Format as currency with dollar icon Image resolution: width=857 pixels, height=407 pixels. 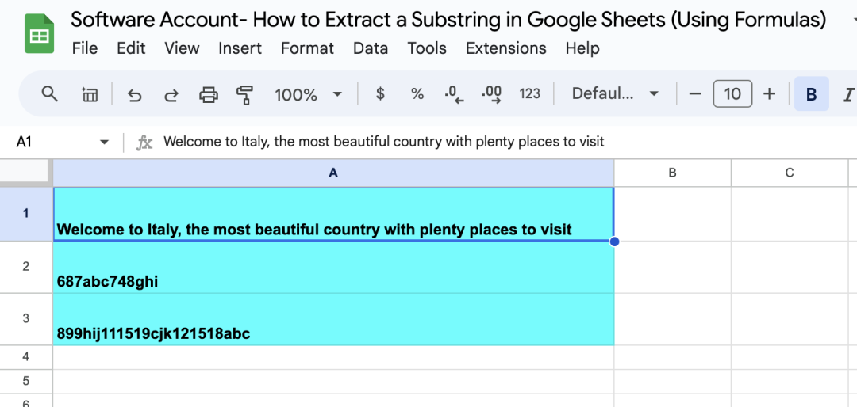(380, 94)
